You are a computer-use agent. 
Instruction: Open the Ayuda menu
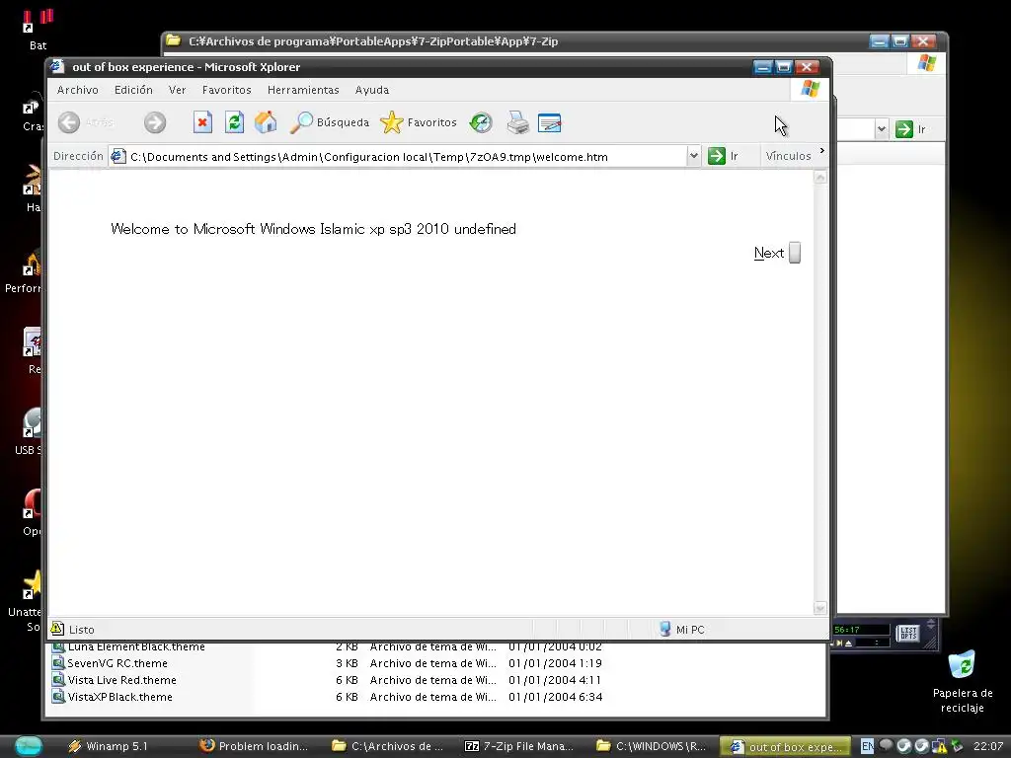372,90
